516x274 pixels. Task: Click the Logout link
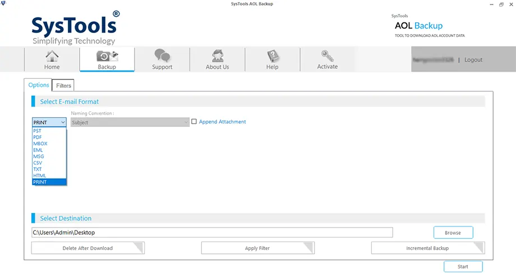pyautogui.click(x=473, y=60)
